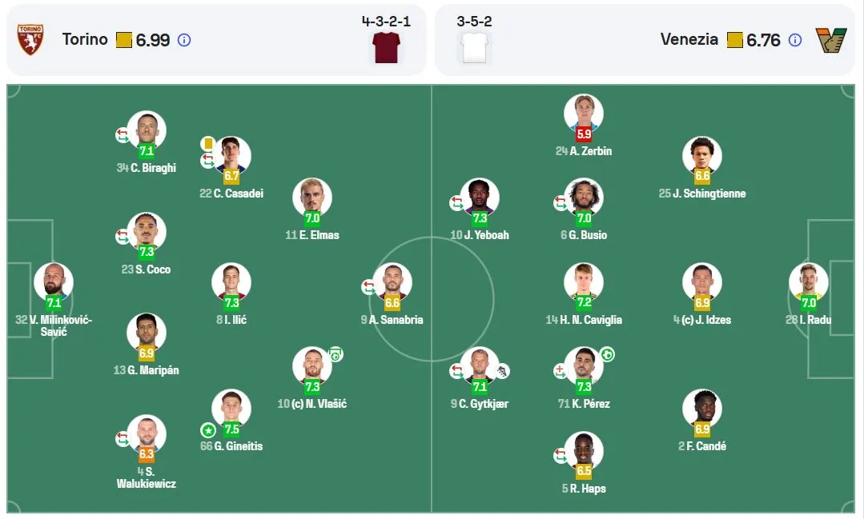864x519 pixels.
Task: Click the goal icon on N. Vlašić
Action: click(x=336, y=354)
